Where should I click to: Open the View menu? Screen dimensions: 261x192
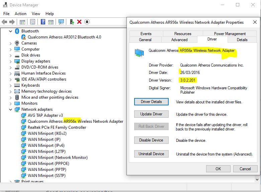point(36,14)
